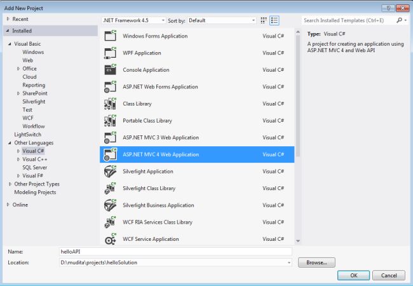Select Silverlight Business Application label
413x286 pixels.
(x=158, y=205)
